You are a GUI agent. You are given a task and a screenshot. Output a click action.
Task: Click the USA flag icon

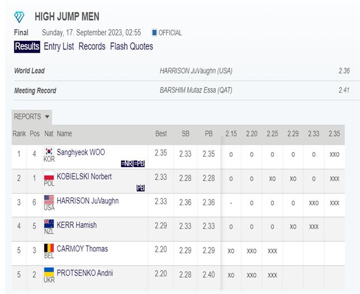click(49, 200)
